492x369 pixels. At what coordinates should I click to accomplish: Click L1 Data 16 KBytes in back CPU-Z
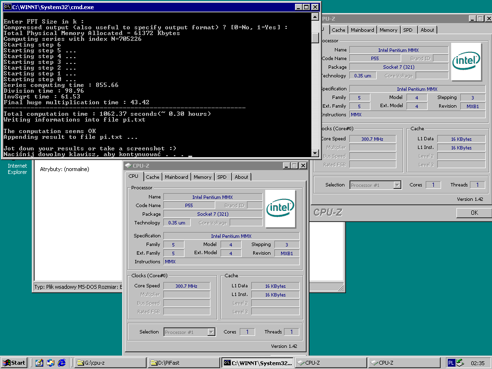coord(461,139)
